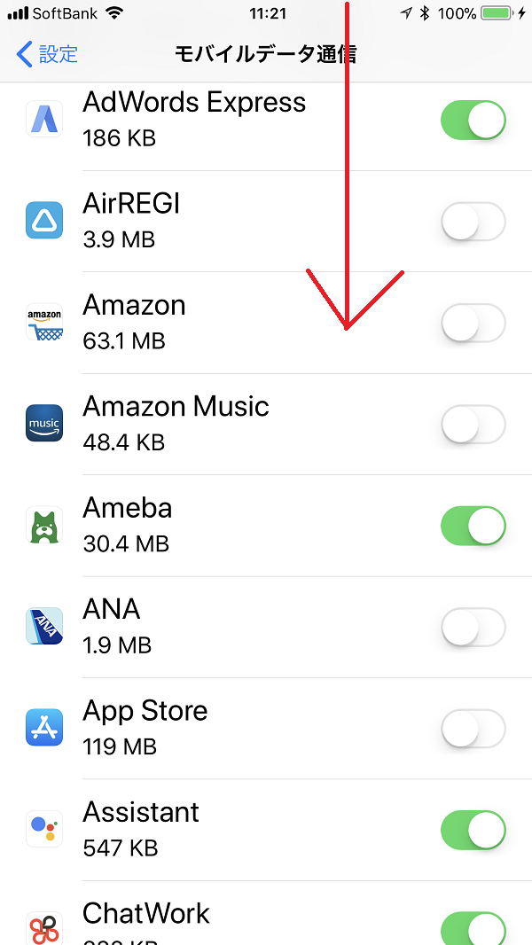Disable Assistant mobile data toggle
The width and height of the screenshot is (532, 945).
tap(473, 830)
